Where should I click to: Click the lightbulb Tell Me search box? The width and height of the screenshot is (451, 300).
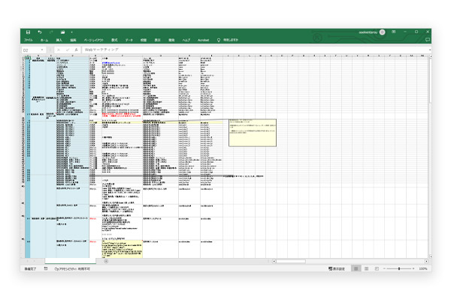pyautogui.click(x=228, y=40)
